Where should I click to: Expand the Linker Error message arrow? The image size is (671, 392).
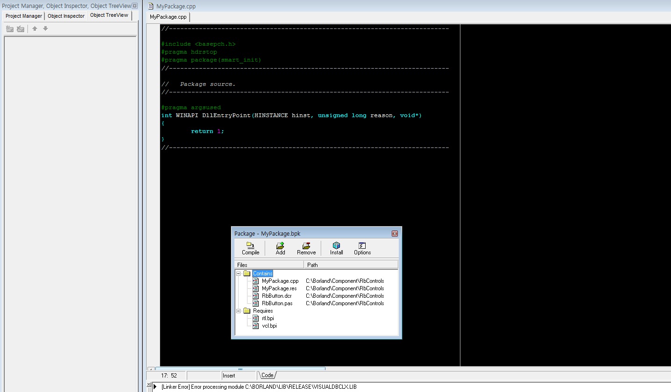pyautogui.click(x=155, y=387)
